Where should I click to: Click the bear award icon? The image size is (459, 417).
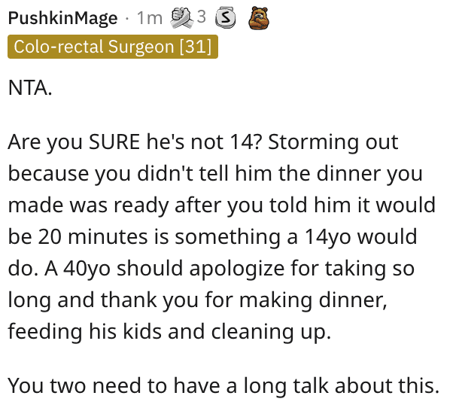(x=259, y=18)
